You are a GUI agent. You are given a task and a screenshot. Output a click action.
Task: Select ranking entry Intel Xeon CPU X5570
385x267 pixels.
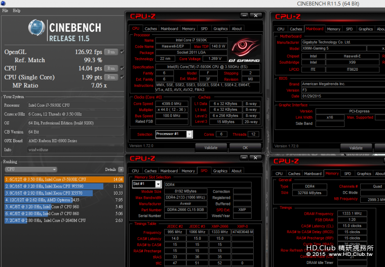tap(64, 193)
